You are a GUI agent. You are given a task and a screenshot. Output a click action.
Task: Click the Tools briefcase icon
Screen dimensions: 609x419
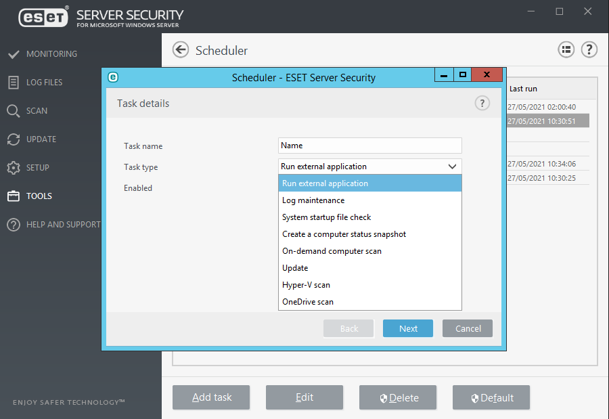14,196
